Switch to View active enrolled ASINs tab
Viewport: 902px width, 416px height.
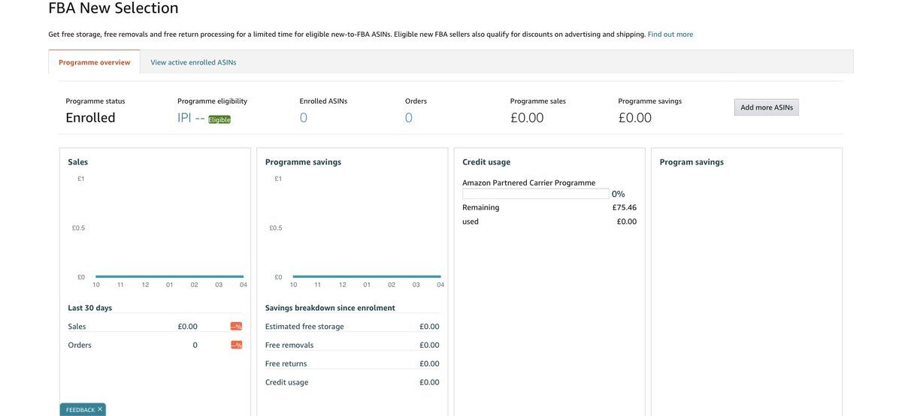click(x=193, y=62)
